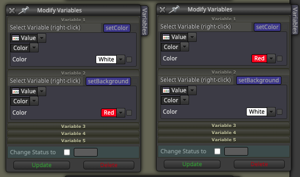Open Color type dropdown arrow in right panel Variable 1

tap(185, 47)
